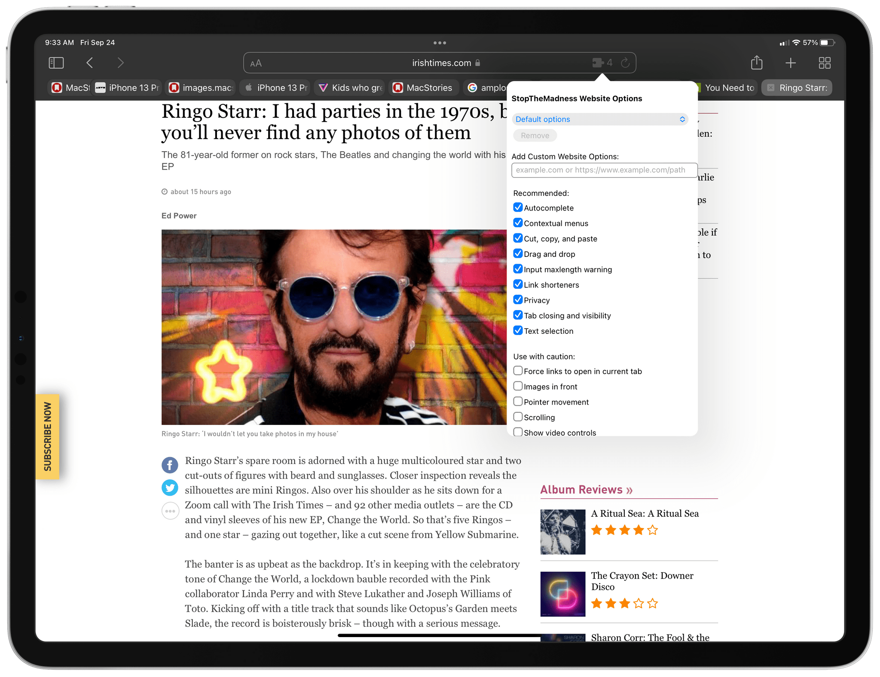This screenshot has height=677, width=880.
Task: Uncheck Contextual menus option
Action: pos(518,223)
